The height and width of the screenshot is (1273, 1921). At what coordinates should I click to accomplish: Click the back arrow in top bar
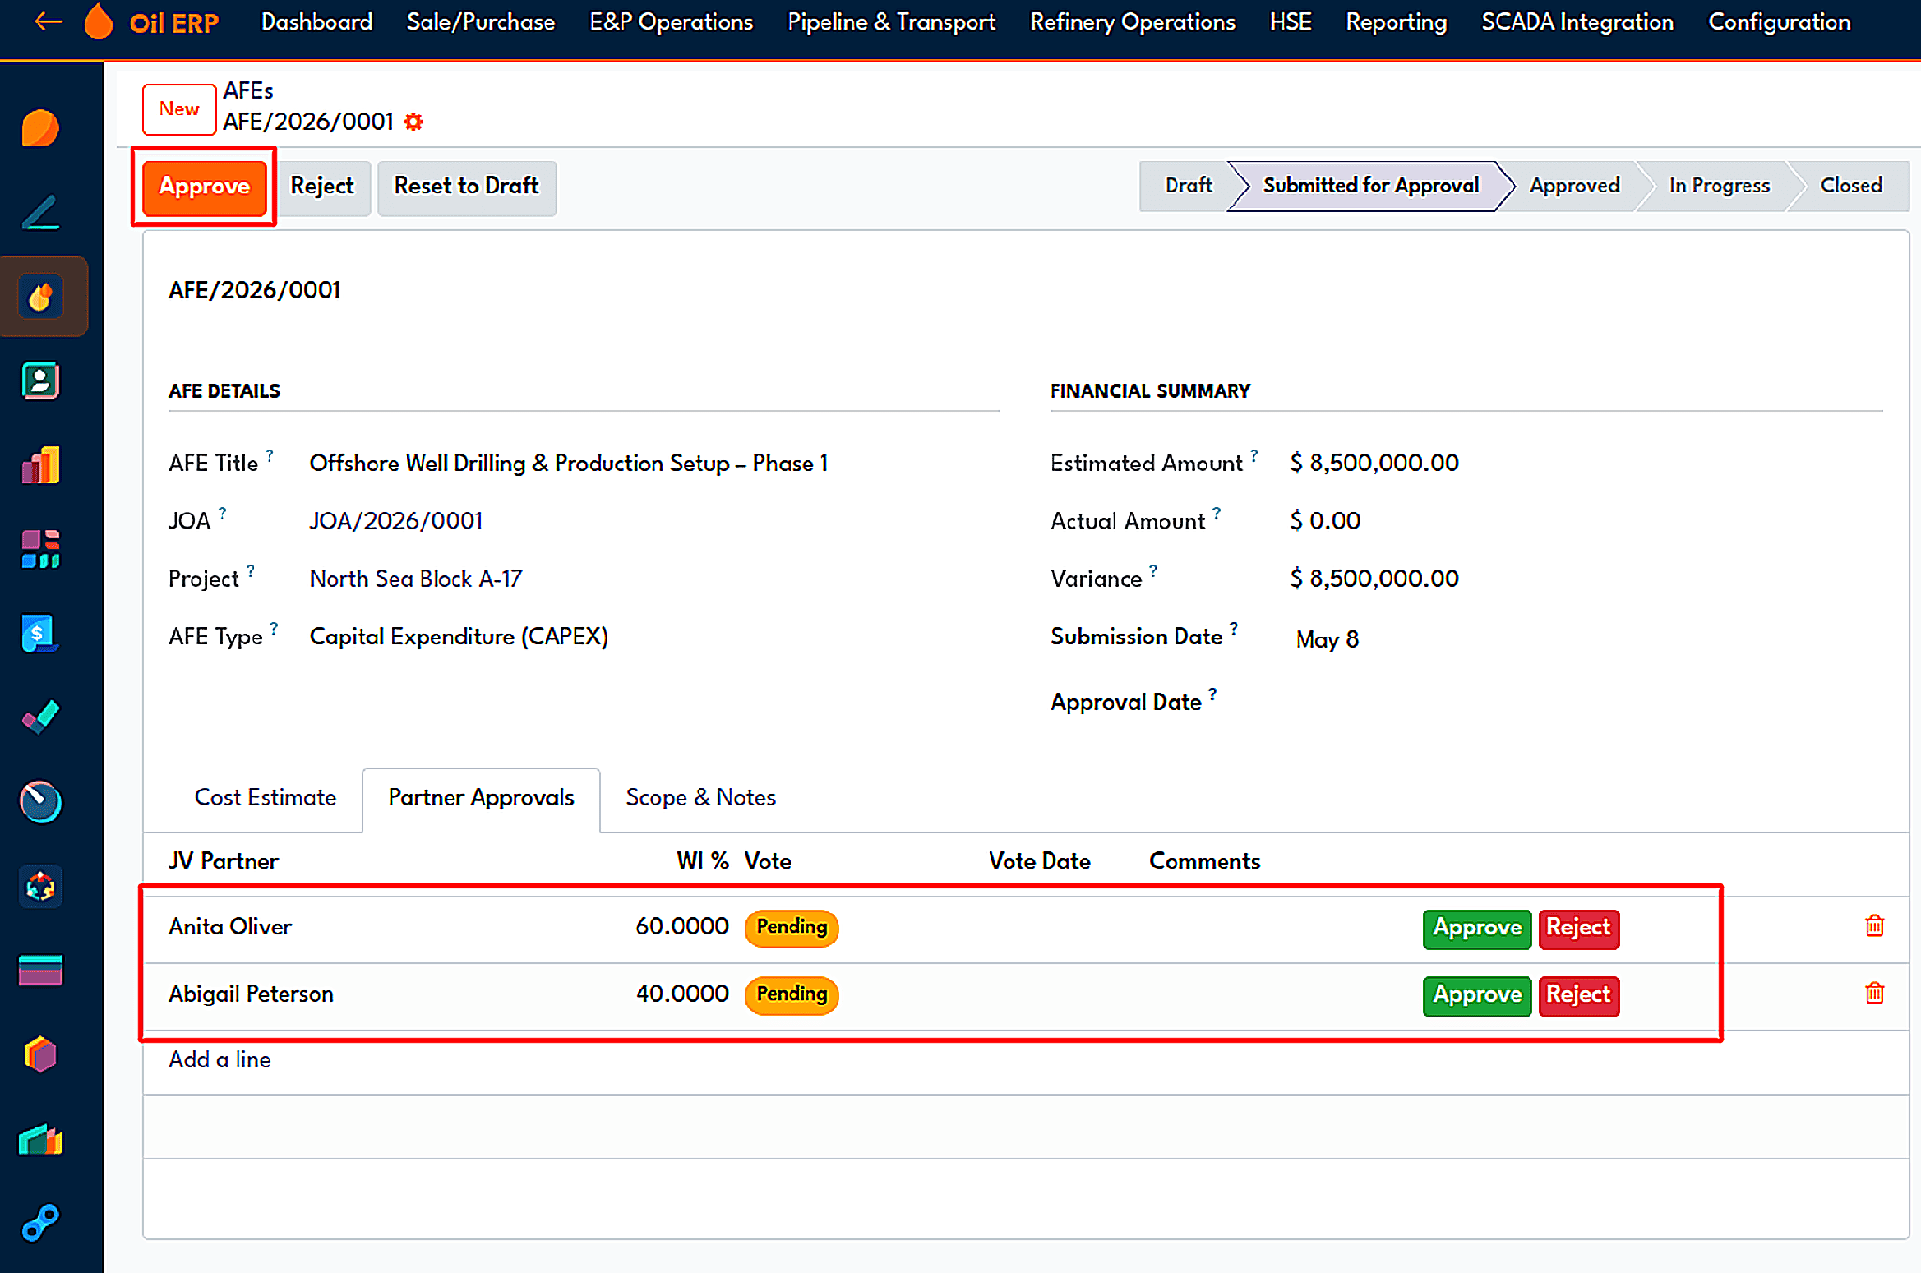47,22
